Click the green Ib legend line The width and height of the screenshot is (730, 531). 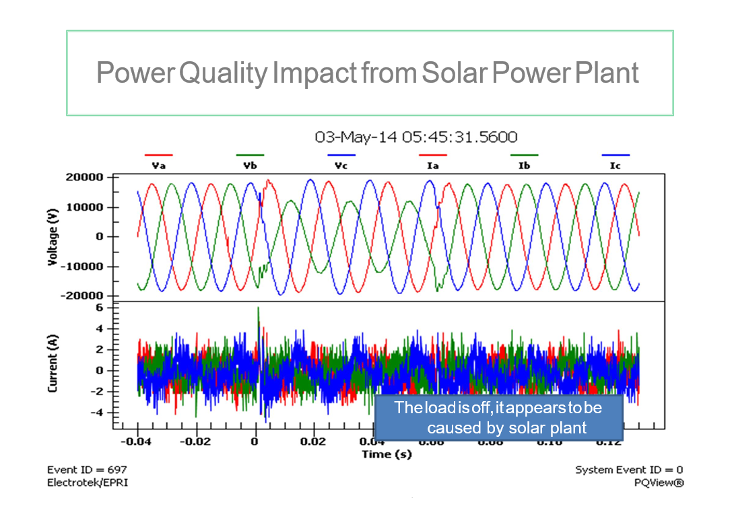[x=524, y=155]
